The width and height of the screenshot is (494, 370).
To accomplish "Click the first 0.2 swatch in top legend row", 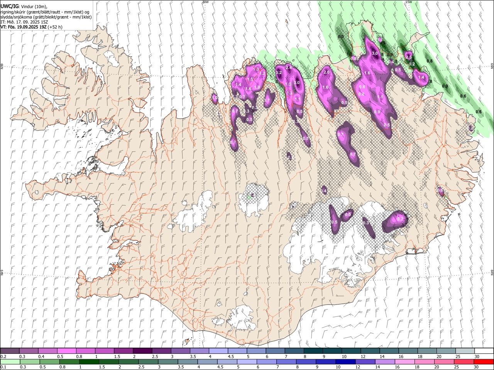I will [x=10, y=351].
